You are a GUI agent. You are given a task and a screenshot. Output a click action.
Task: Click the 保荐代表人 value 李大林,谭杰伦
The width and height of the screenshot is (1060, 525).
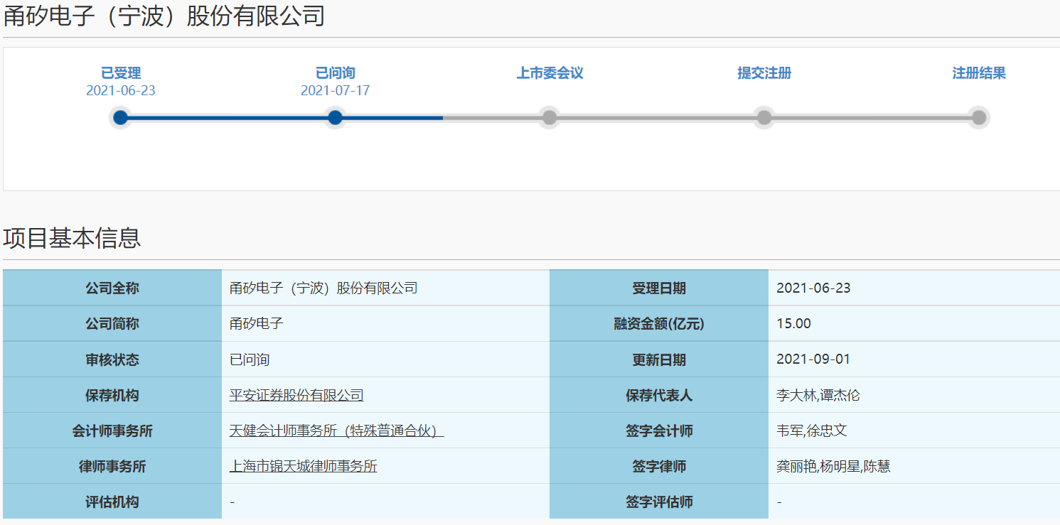point(818,395)
